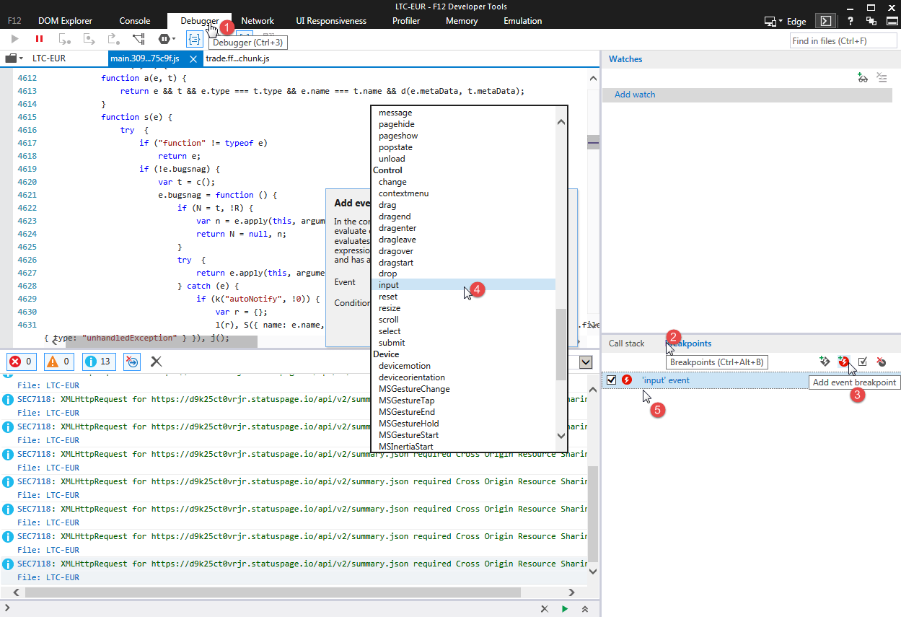Select 'submit' in the event list

(392, 343)
